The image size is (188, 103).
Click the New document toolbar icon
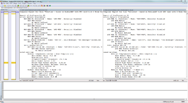click(x=2, y=6)
